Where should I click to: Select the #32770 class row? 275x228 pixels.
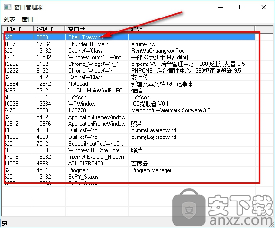tap(129, 110)
